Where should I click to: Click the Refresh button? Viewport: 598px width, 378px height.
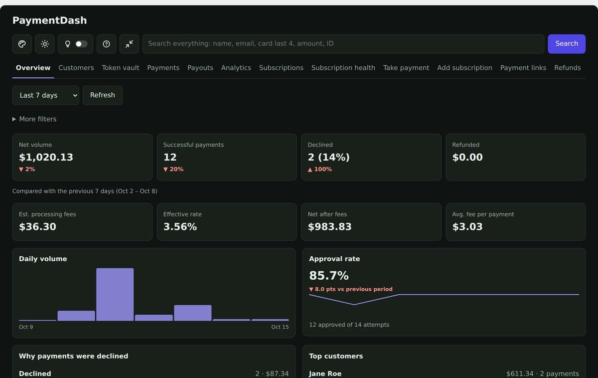point(103,95)
